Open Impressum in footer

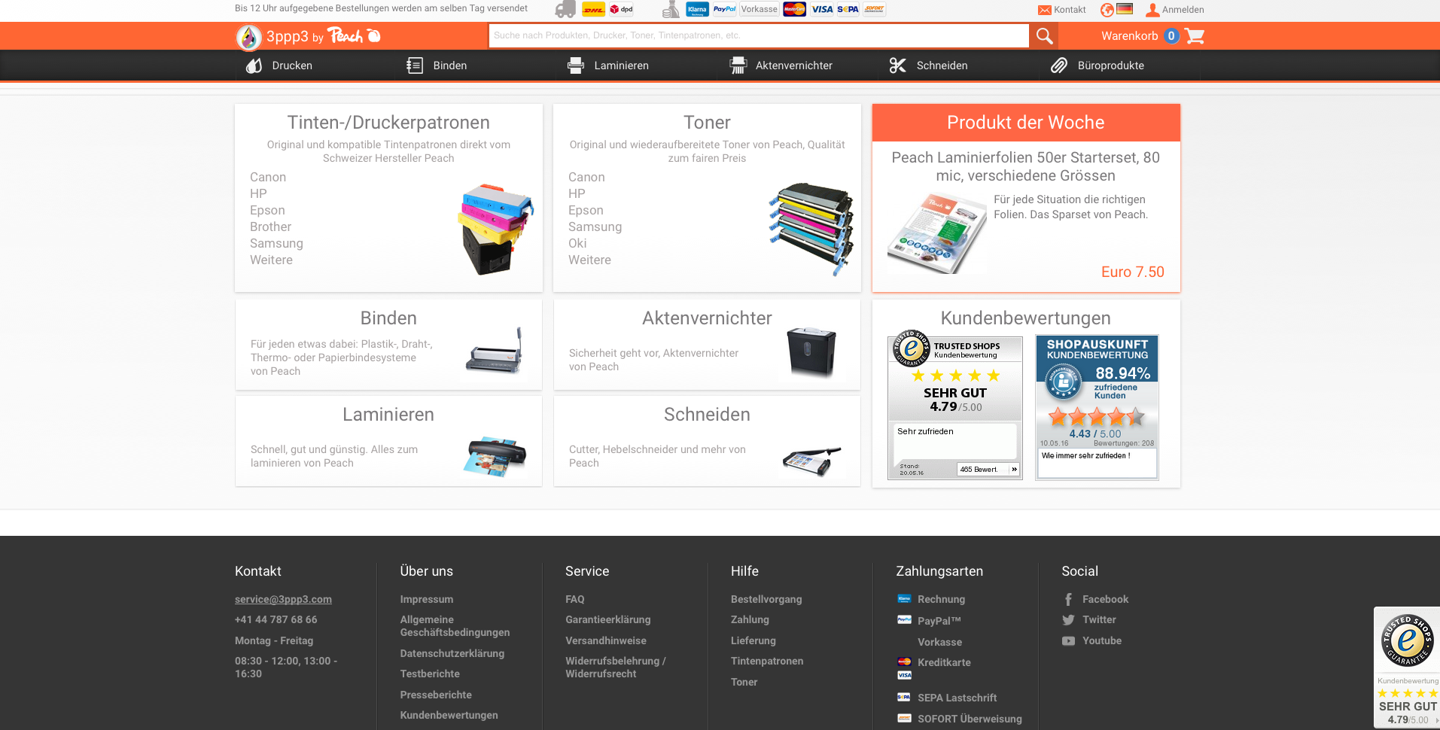point(427,600)
